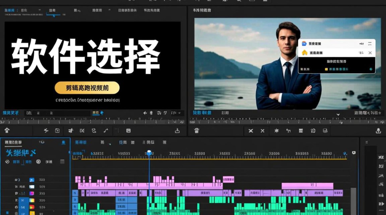
Task: Toggle the circular target icon in the timeline left panel
Action: [x=38, y=162]
